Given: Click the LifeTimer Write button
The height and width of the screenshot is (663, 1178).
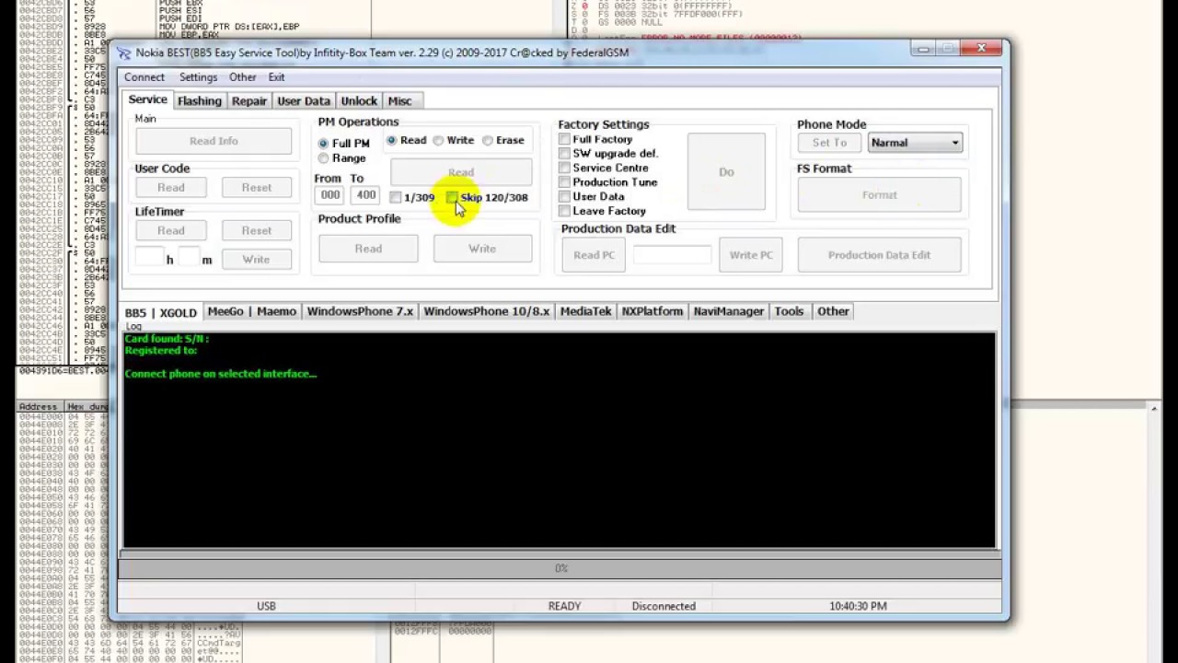Looking at the screenshot, I should [257, 260].
